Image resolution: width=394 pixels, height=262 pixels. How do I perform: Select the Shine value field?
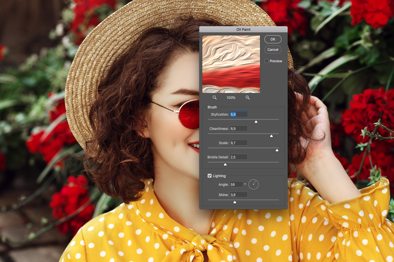point(239,195)
